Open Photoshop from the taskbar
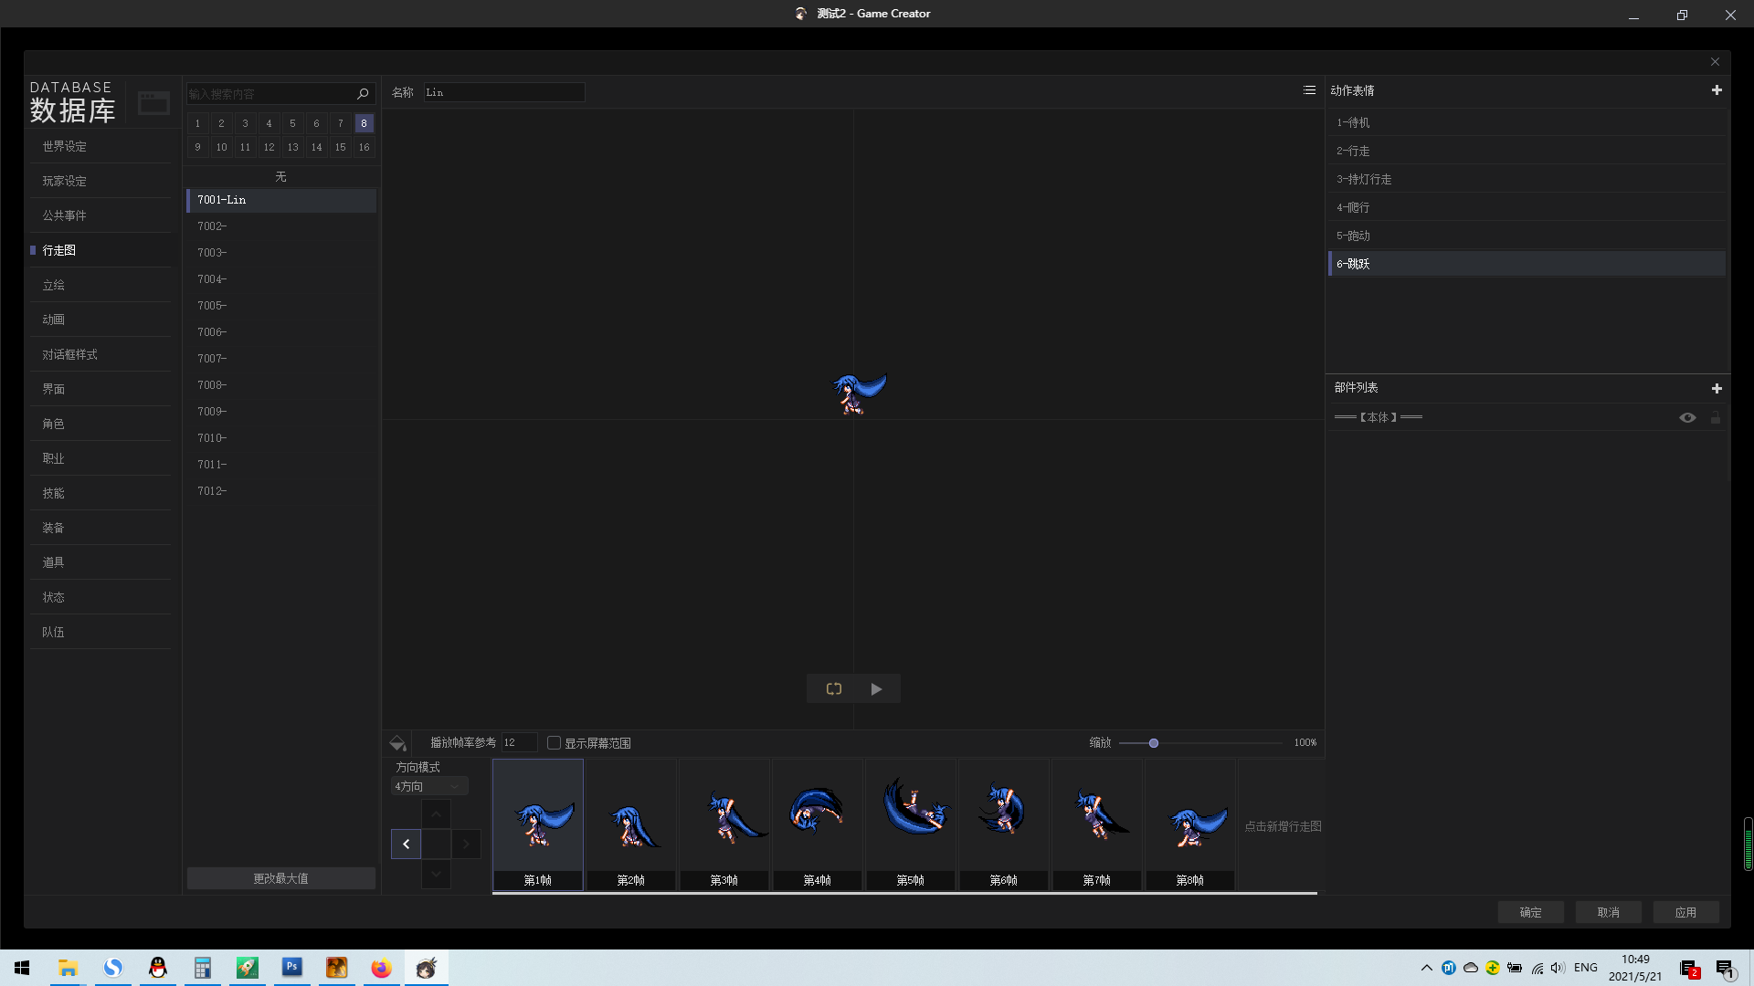Image resolution: width=1754 pixels, height=986 pixels. coord(292,967)
